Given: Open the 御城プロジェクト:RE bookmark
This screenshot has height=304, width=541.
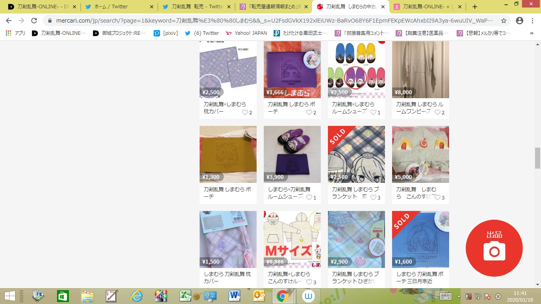Looking at the screenshot, I should 120,33.
